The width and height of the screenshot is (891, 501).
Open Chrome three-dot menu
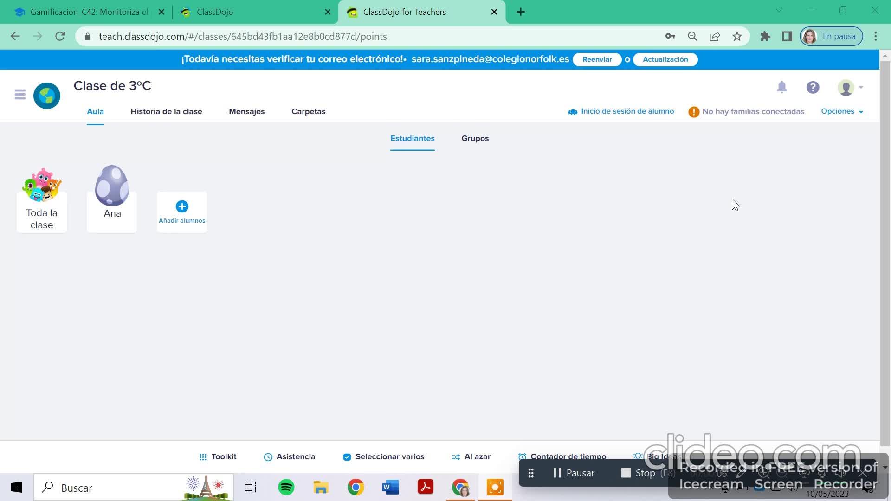point(876,36)
